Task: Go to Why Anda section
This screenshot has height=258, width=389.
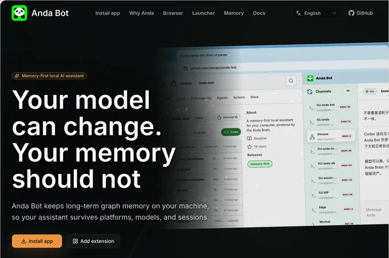Action: click(141, 13)
